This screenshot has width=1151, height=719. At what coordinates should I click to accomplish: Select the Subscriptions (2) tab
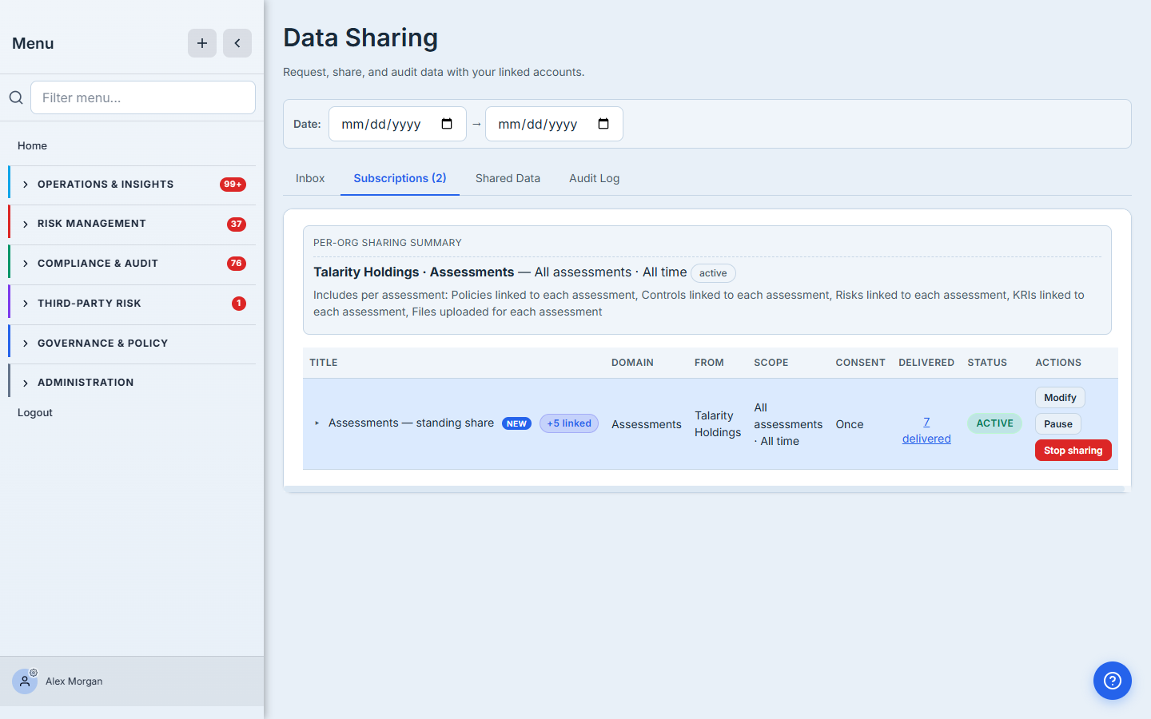(x=400, y=178)
